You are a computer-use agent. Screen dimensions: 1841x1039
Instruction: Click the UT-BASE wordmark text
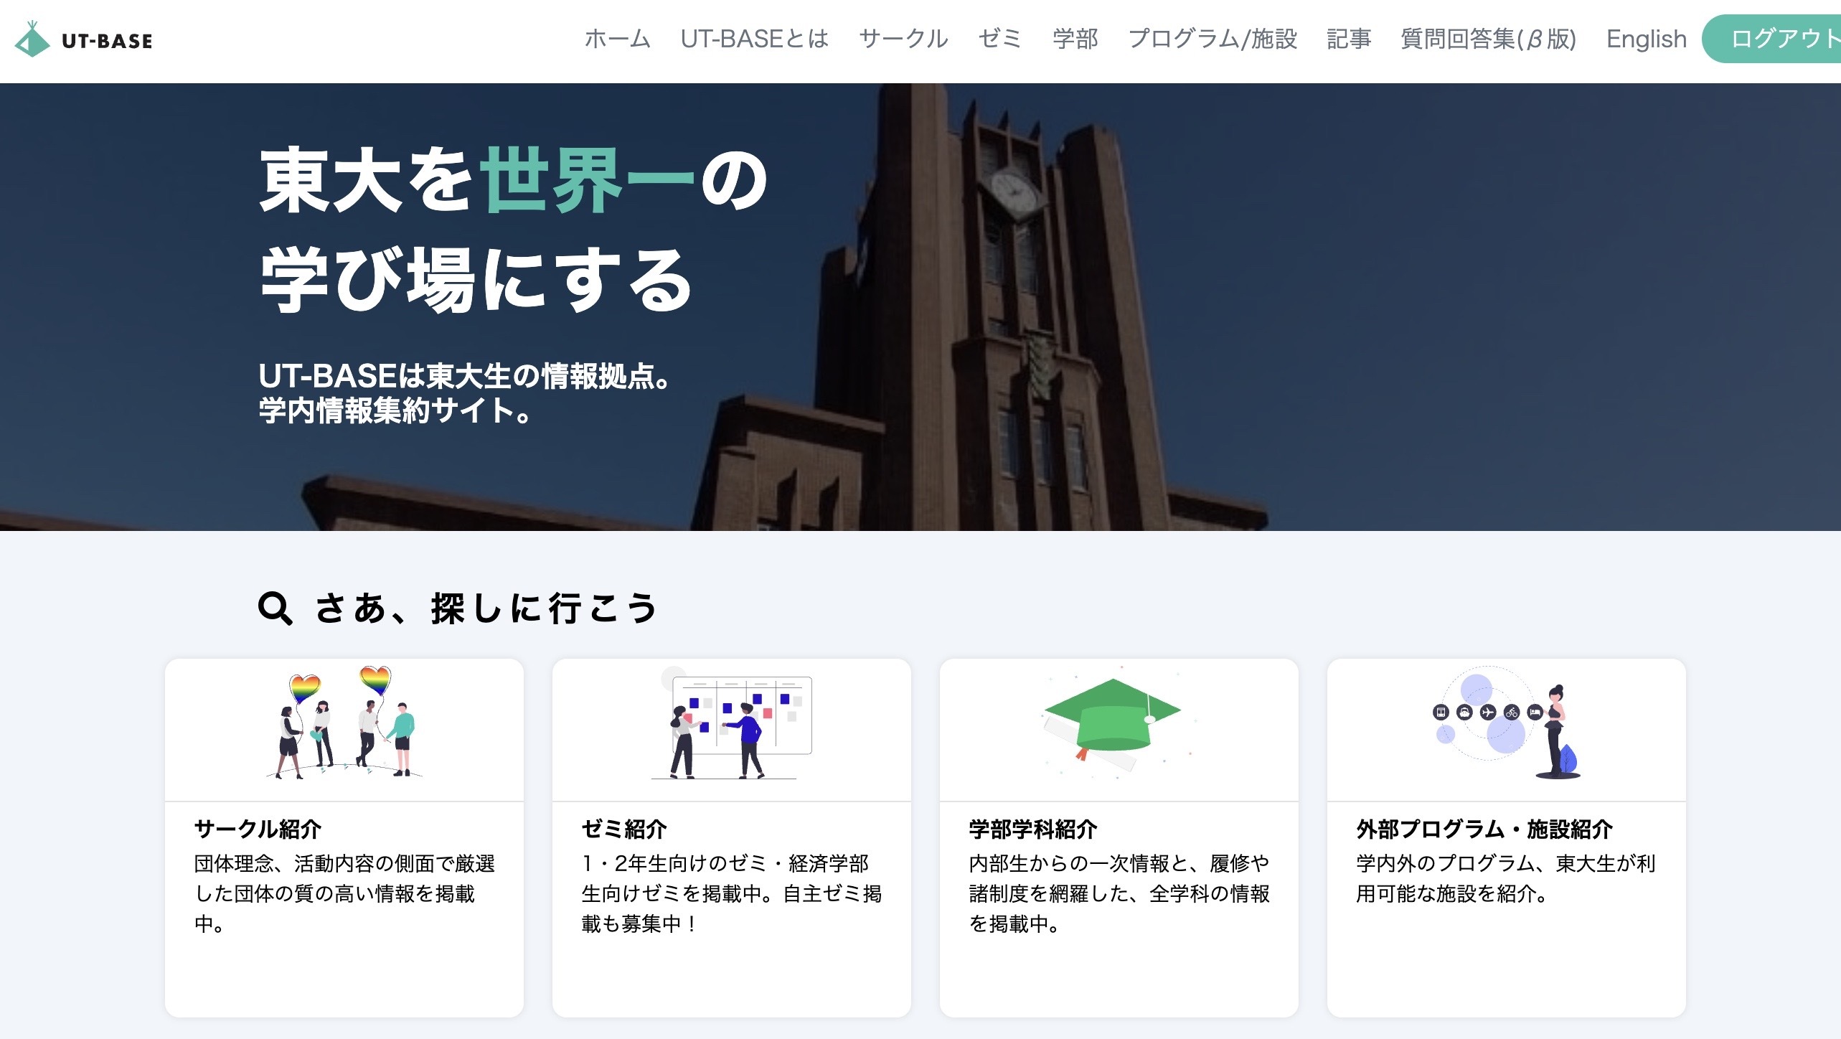point(108,41)
